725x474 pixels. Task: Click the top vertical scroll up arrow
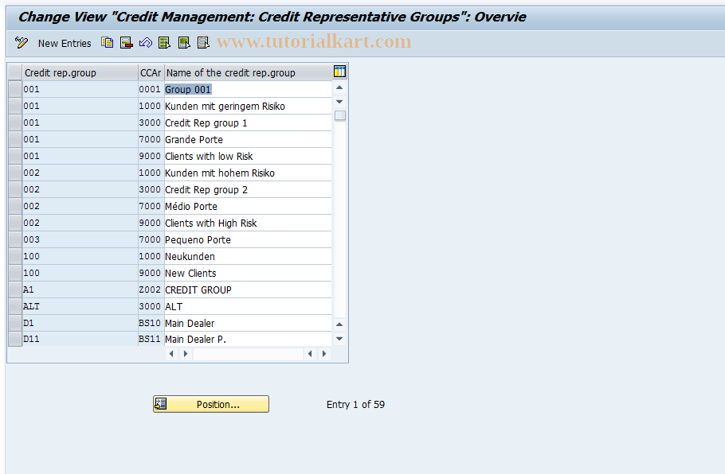(339, 87)
